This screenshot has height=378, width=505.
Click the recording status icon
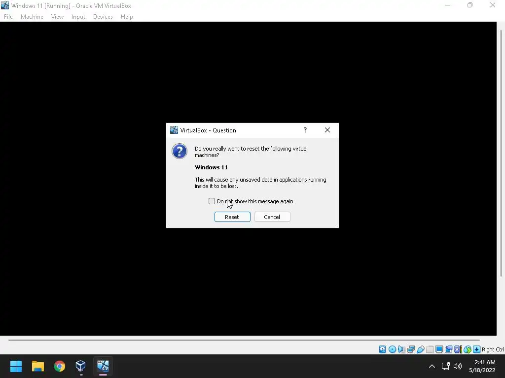point(448,349)
